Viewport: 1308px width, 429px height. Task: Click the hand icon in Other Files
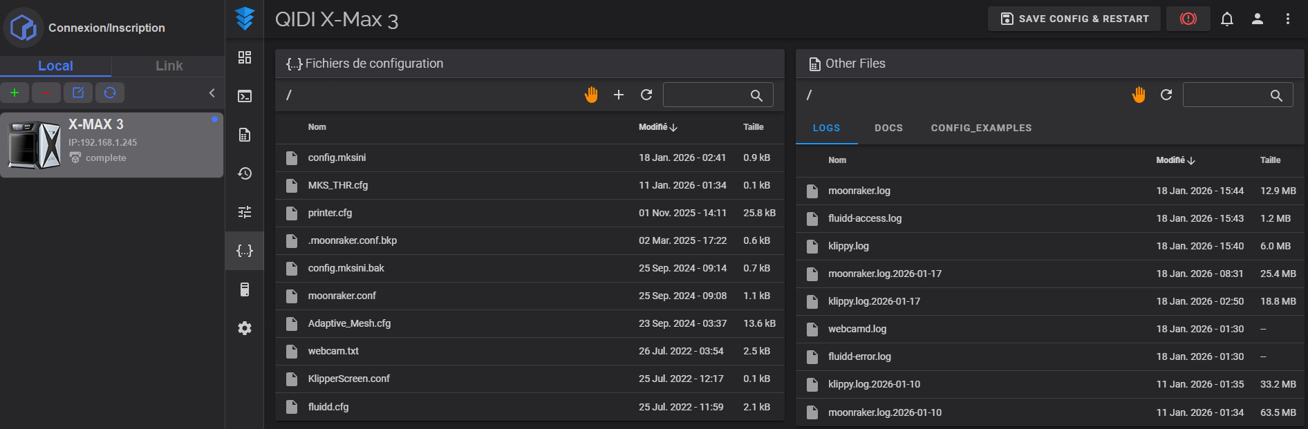point(1139,95)
